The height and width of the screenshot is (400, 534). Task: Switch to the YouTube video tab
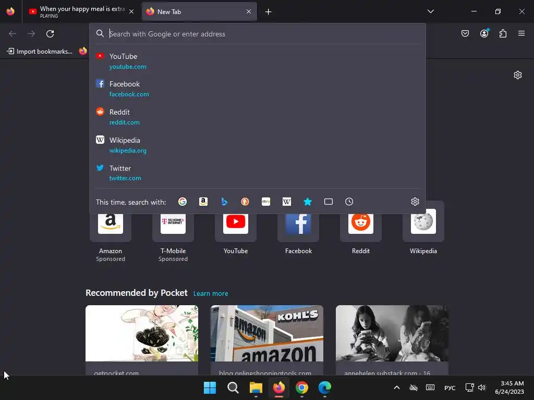tap(82, 11)
